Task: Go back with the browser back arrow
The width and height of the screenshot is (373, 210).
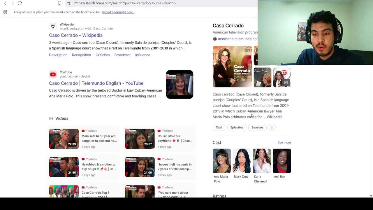Action: pyautogui.click(x=5, y=3)
